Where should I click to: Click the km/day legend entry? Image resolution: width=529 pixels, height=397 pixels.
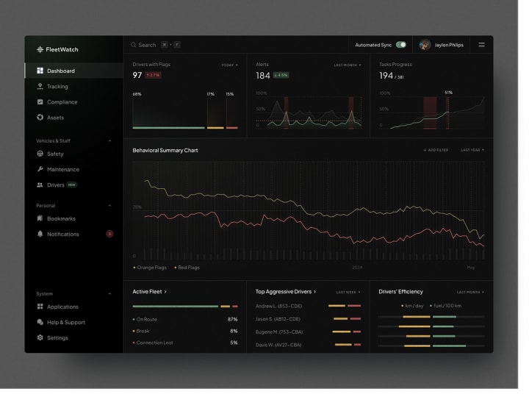(413, 306)
